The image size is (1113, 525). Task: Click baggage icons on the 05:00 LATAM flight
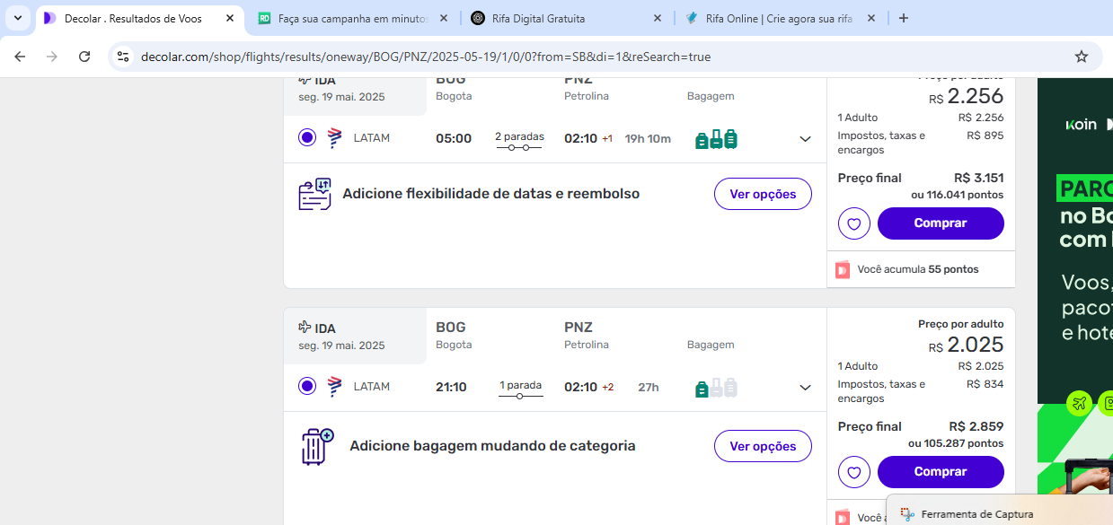coord(716,139)
